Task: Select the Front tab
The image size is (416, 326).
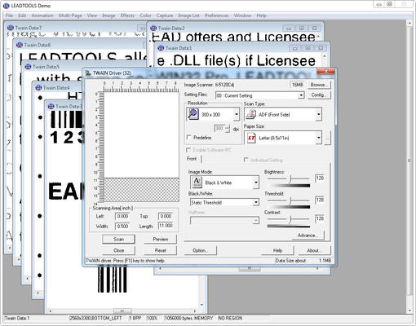Action: [x=192, y=159]
